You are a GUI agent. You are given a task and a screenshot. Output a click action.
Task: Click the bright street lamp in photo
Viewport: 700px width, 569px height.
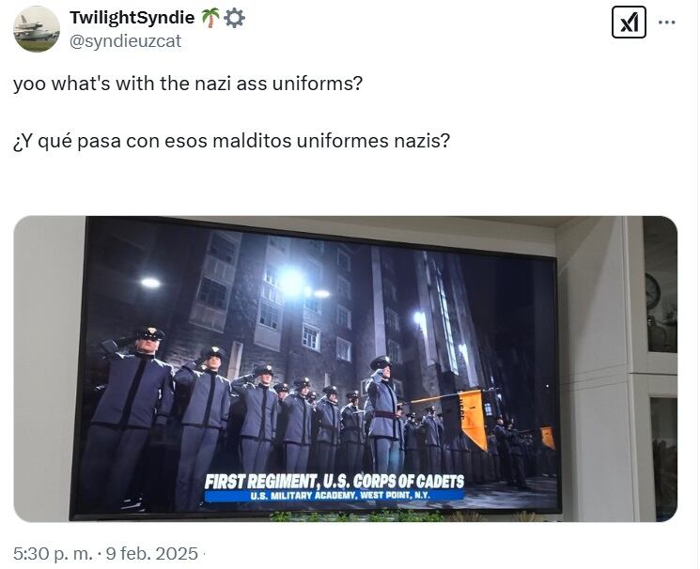coord(291,281)
